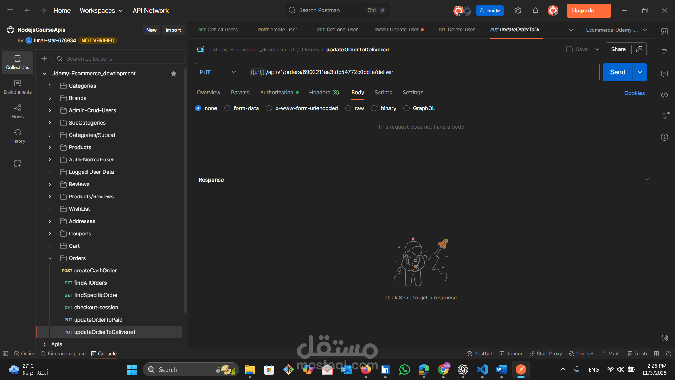Open the Environments sidebar panel
This screenshot has width=675, height=380.
[x=18, y=87]
